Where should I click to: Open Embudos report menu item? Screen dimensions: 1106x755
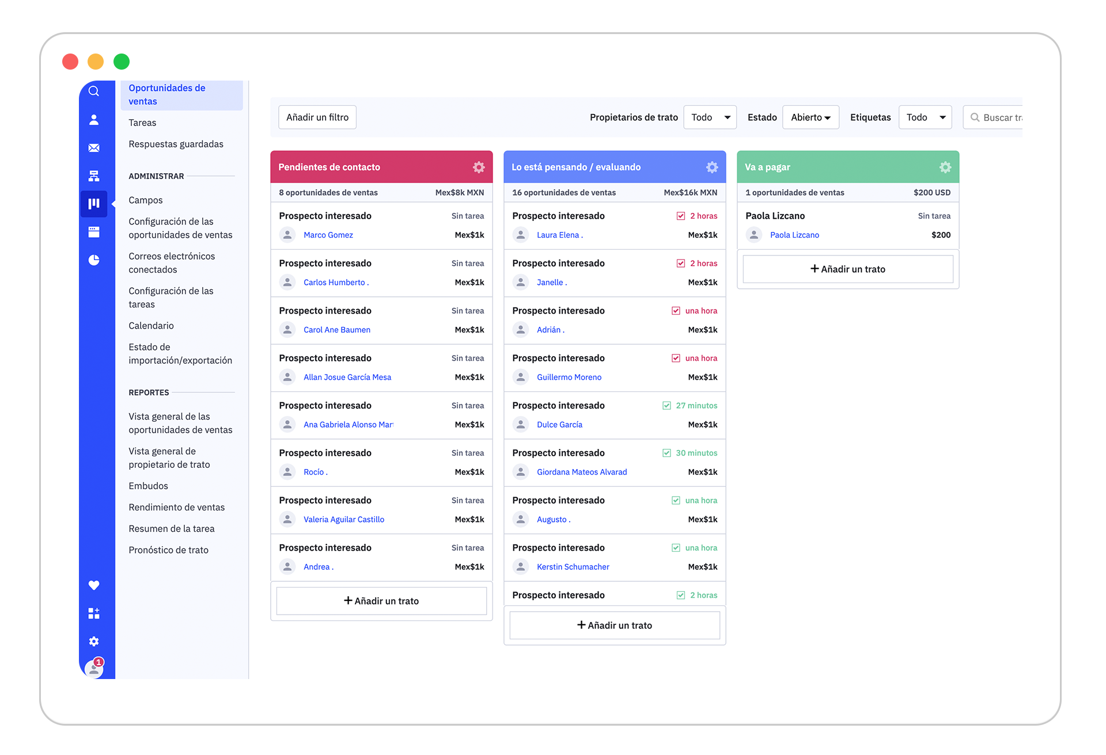(x=148, y=486)
